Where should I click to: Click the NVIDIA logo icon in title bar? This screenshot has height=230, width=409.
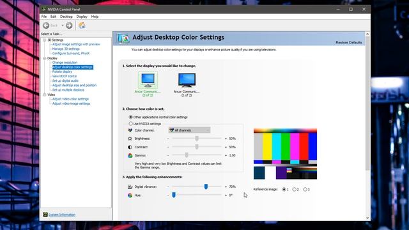click(x=44, y=9)
